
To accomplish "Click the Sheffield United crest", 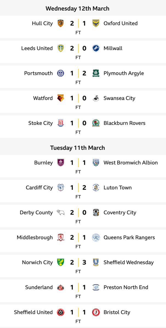I will click(x=61, y=312).
